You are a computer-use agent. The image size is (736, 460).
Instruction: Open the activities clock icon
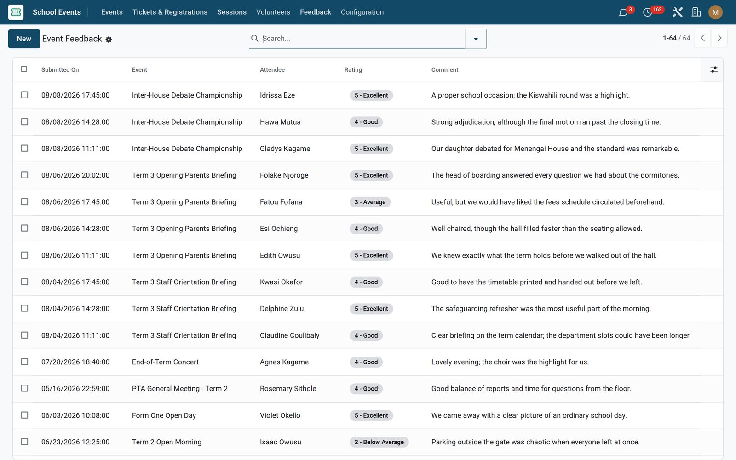coord(648,12)
